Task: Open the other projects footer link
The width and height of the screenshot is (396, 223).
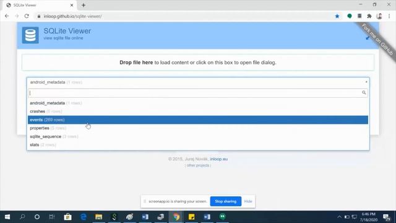Action: coord(198,165)
